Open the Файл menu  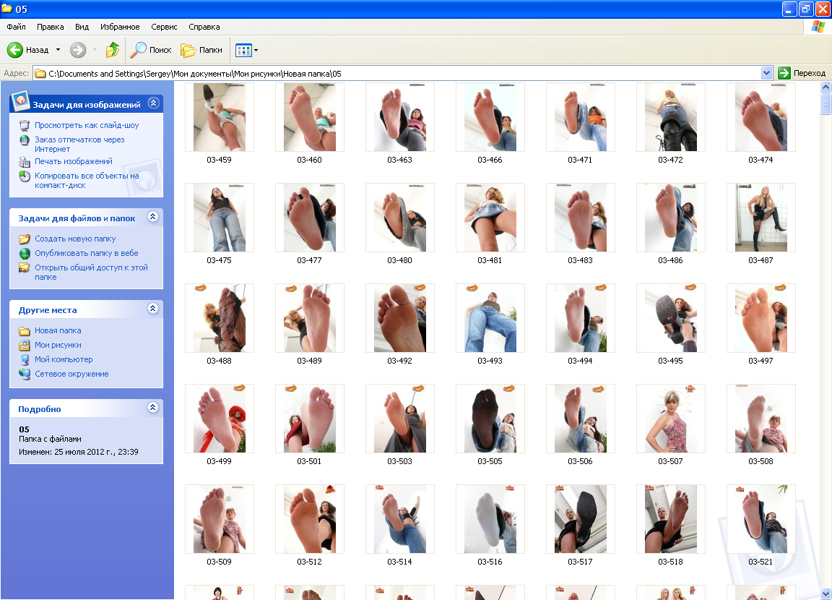pyautogui.click(x=17, y=27)
